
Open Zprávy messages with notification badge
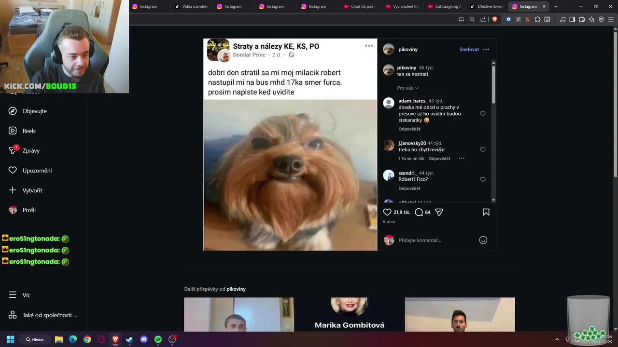[24, 150]
